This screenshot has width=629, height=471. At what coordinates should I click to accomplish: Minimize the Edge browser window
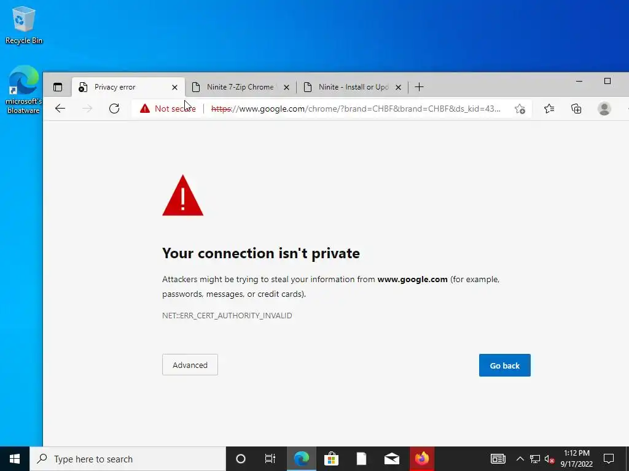[579, 82]
